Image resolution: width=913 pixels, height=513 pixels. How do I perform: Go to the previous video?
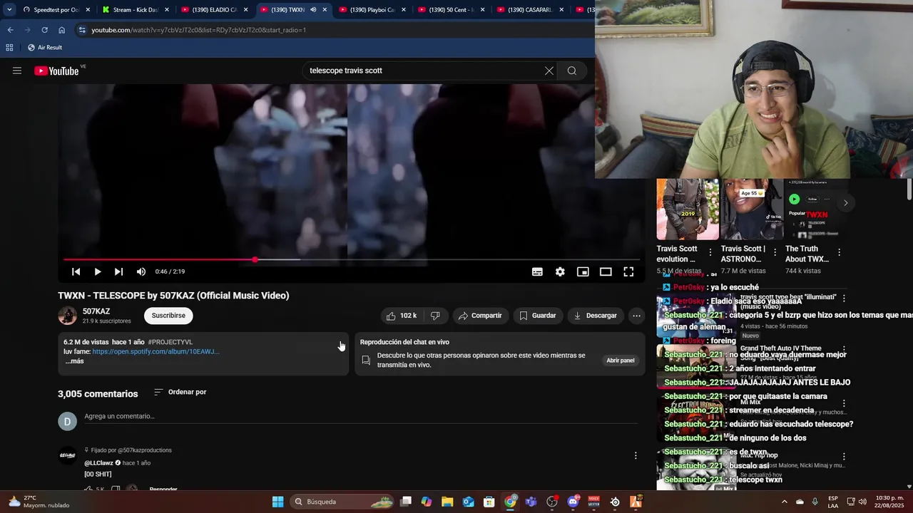click(x=76, y=271)
